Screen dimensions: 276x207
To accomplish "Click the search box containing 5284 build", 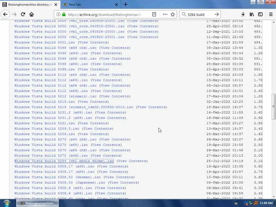I will coord(200,15).
